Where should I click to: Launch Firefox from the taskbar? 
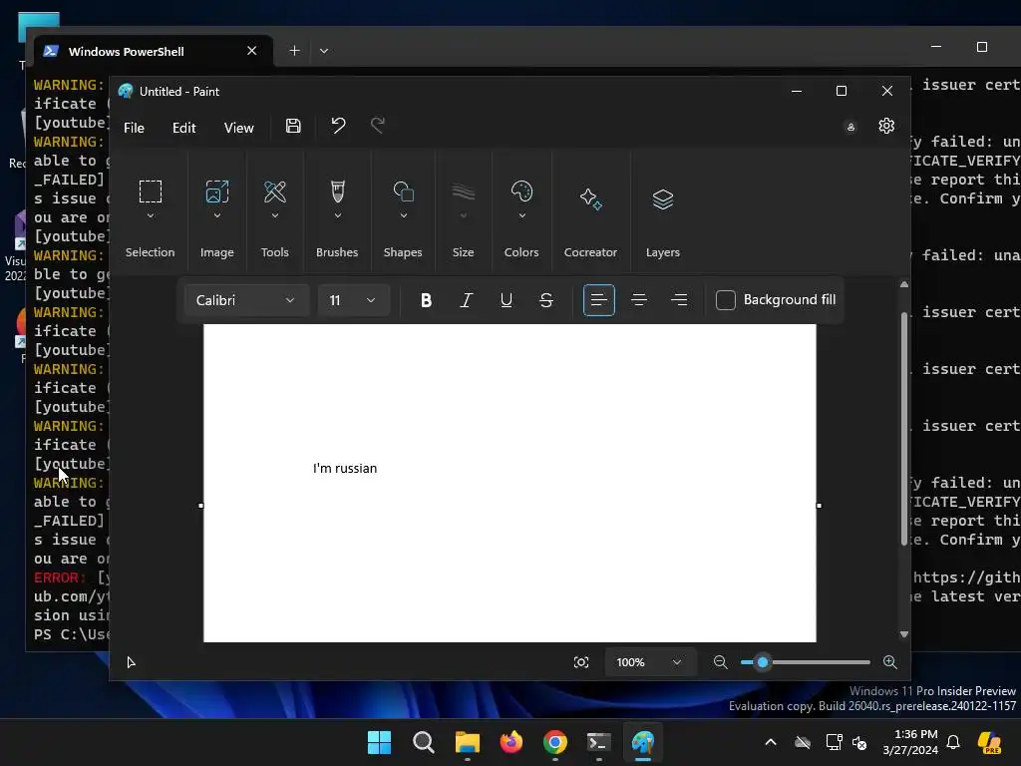[511, 742]
